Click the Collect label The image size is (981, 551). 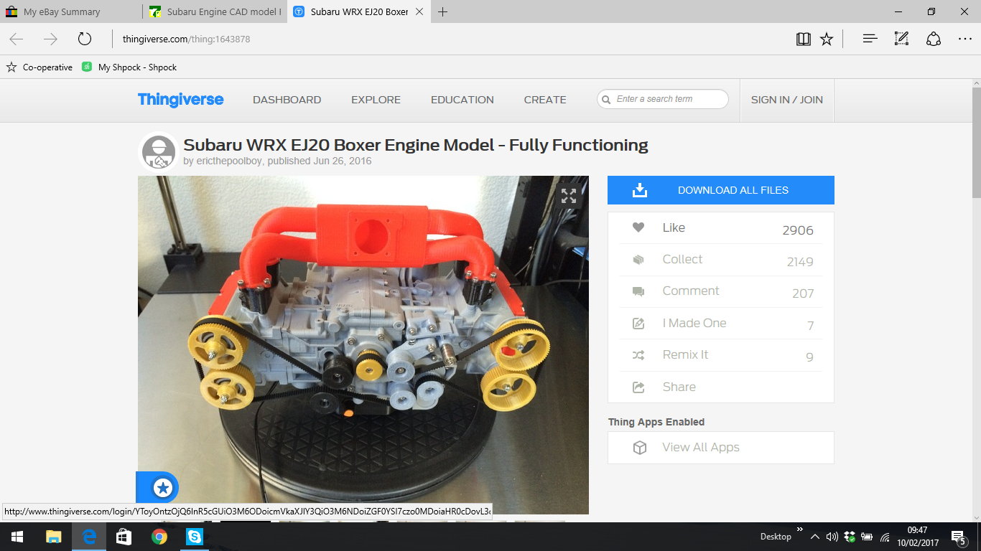point(682,259)
